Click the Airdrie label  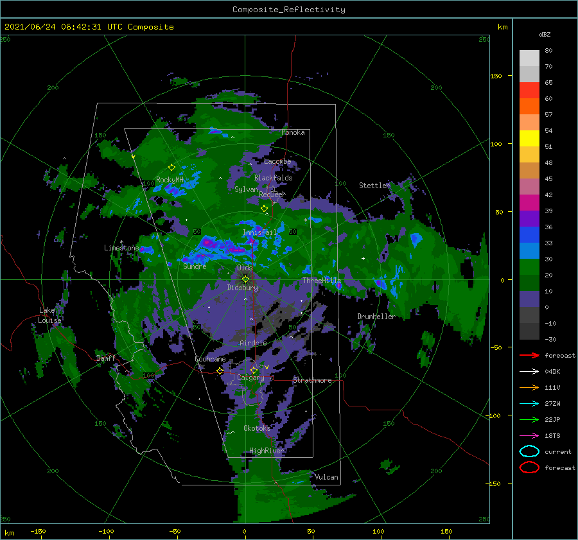click(x=253, y=343)
